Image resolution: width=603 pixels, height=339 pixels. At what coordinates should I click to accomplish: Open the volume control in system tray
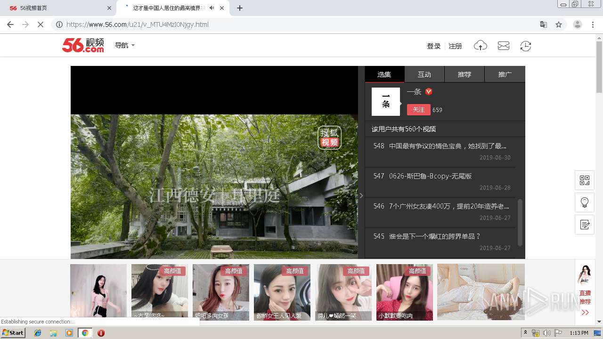tap(546, 333)
